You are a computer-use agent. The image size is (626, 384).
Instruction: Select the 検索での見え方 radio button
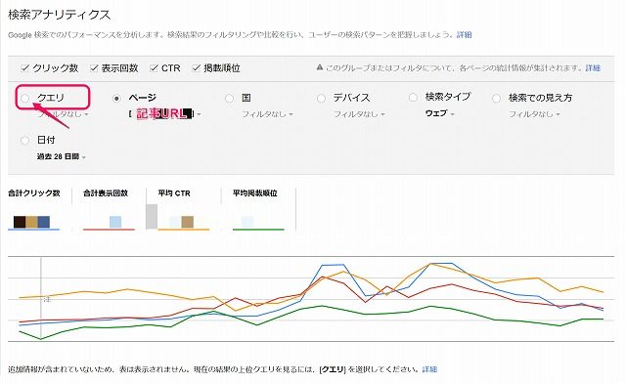pos(496,98)
